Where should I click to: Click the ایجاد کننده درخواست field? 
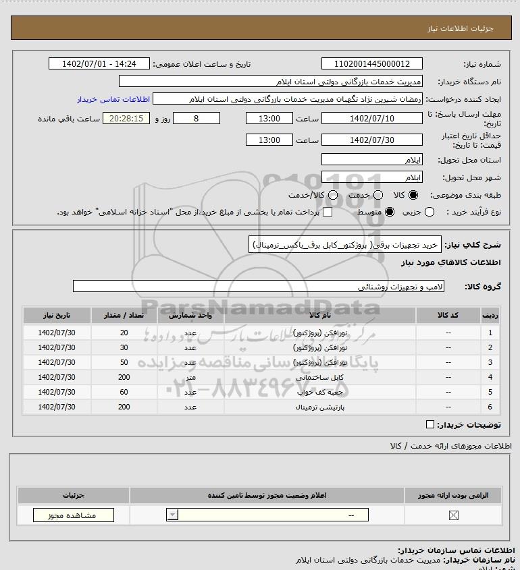coord(288,99)
